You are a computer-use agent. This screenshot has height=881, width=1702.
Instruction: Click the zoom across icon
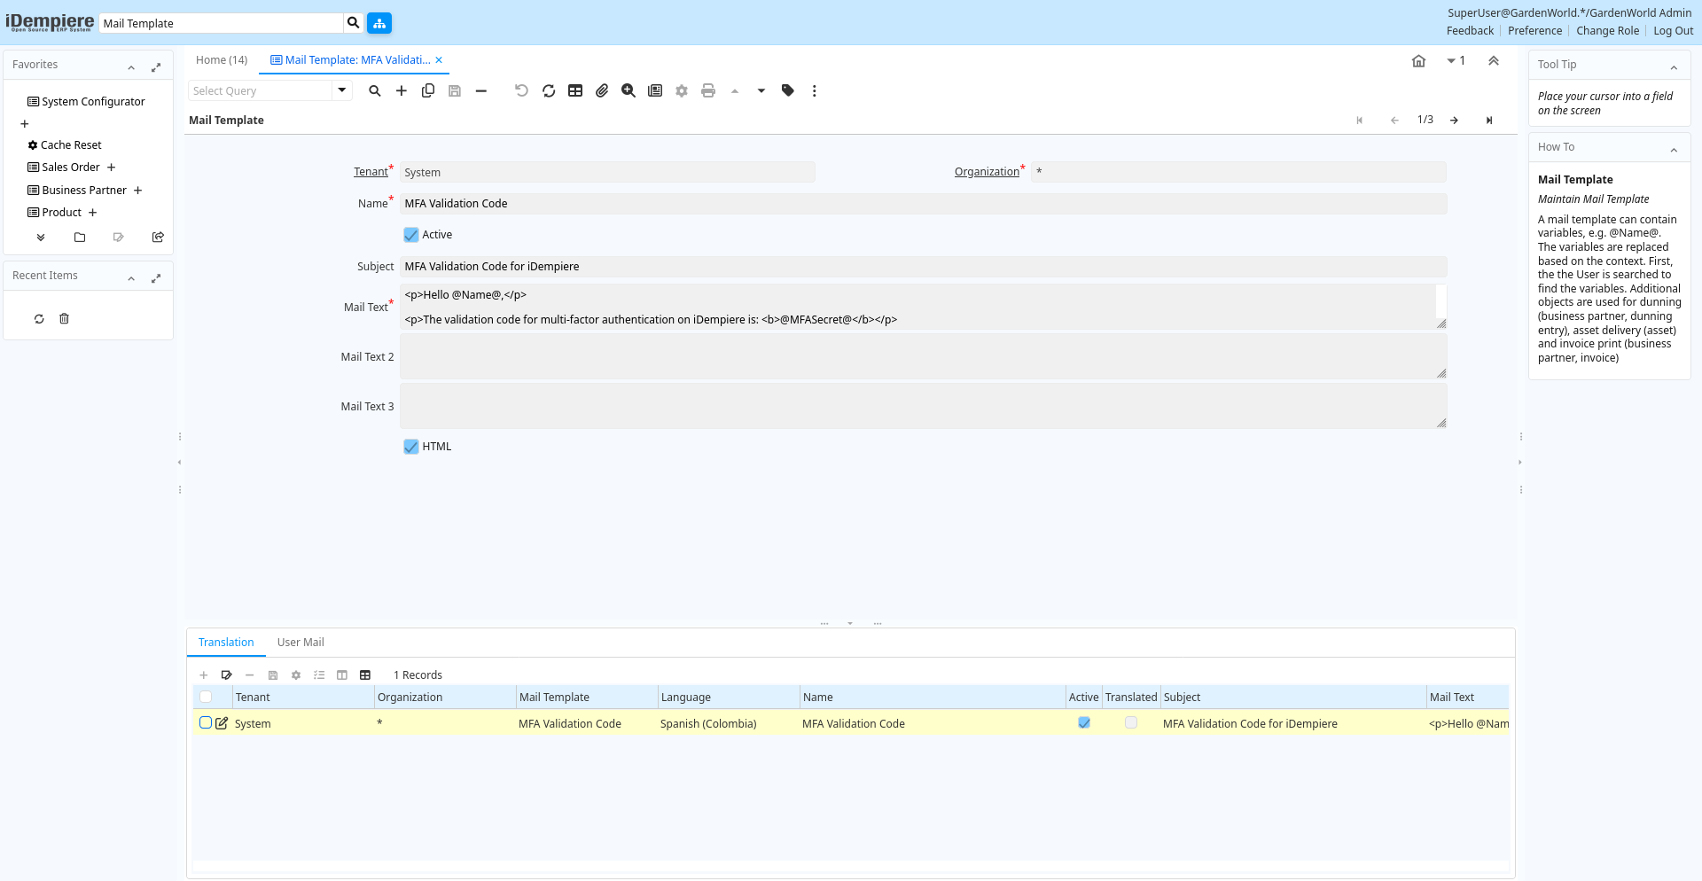(x=628, y=90)
